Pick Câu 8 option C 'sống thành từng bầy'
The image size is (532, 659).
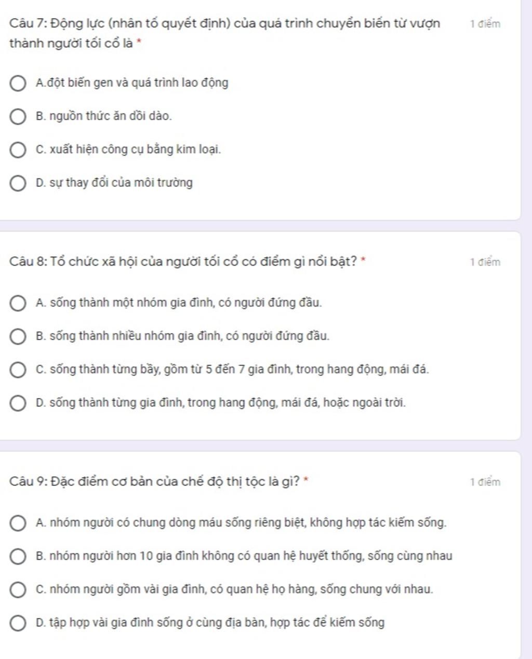(18, 370)
